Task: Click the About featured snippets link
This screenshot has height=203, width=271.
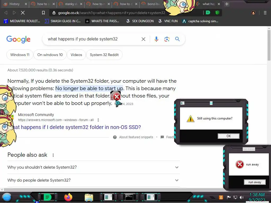Action: pos(136,137)
